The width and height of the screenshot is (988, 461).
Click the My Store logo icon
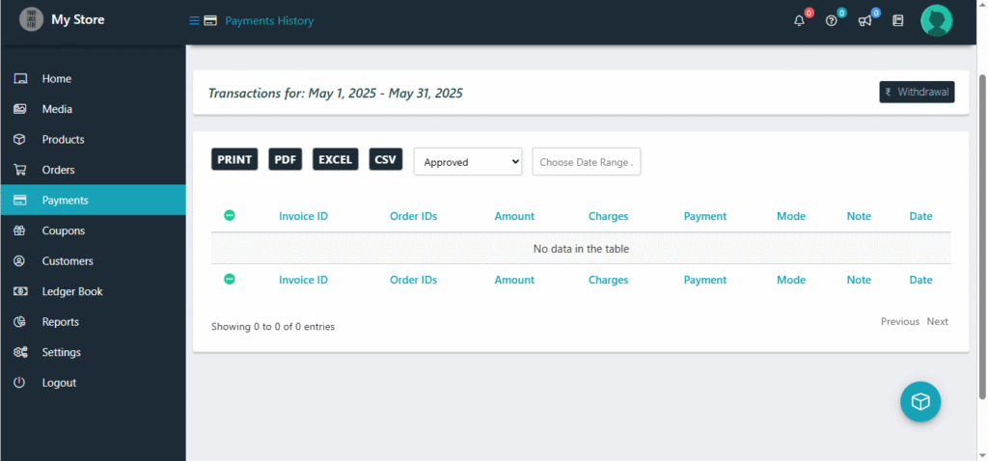(x=32, y=19)
